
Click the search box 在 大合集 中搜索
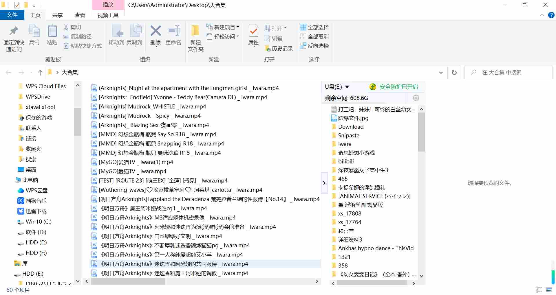pos(508,72)
